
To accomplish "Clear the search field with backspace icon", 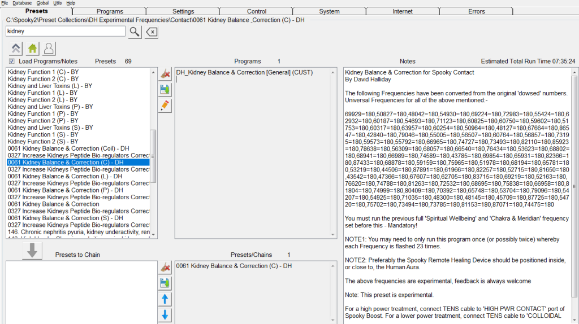I will coord(151,32).
